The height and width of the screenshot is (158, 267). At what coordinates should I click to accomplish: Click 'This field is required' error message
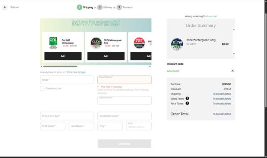tap(111, 87)
